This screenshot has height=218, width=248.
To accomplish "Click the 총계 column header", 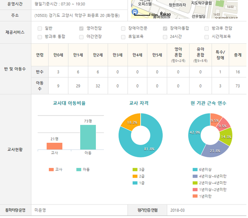I will 238,55.
